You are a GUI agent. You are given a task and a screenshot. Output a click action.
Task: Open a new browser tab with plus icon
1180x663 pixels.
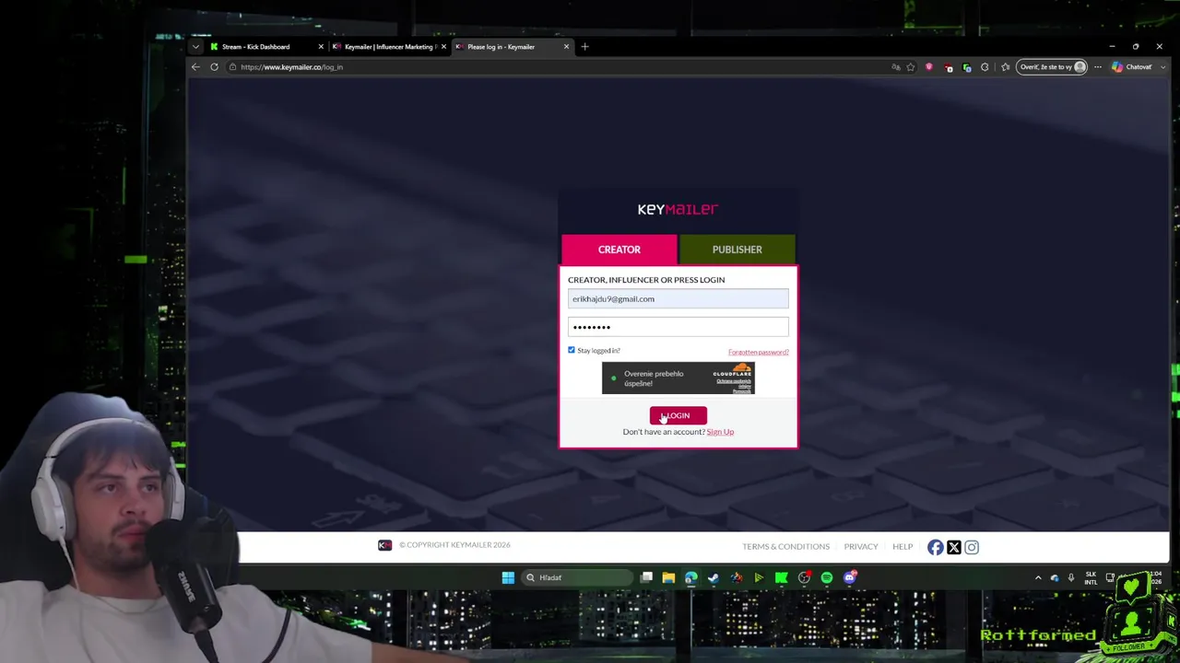584,47
